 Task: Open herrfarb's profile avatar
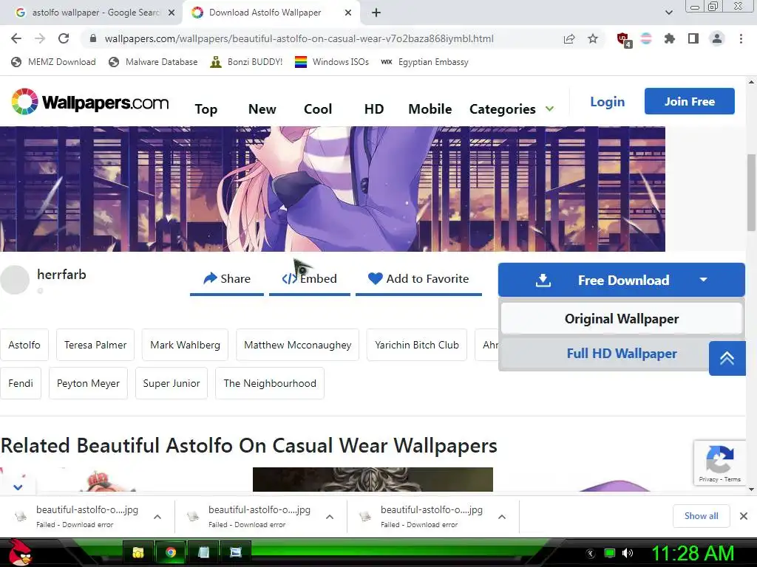point(15,280)
